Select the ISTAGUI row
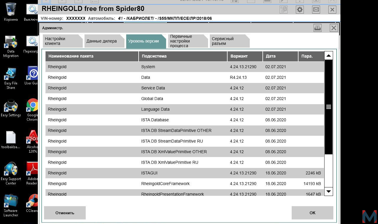378x224 pixels. pos(185,173)
